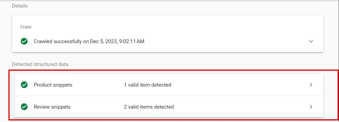
Task: Click the Details section heading
Action: (x=20, y=6)
